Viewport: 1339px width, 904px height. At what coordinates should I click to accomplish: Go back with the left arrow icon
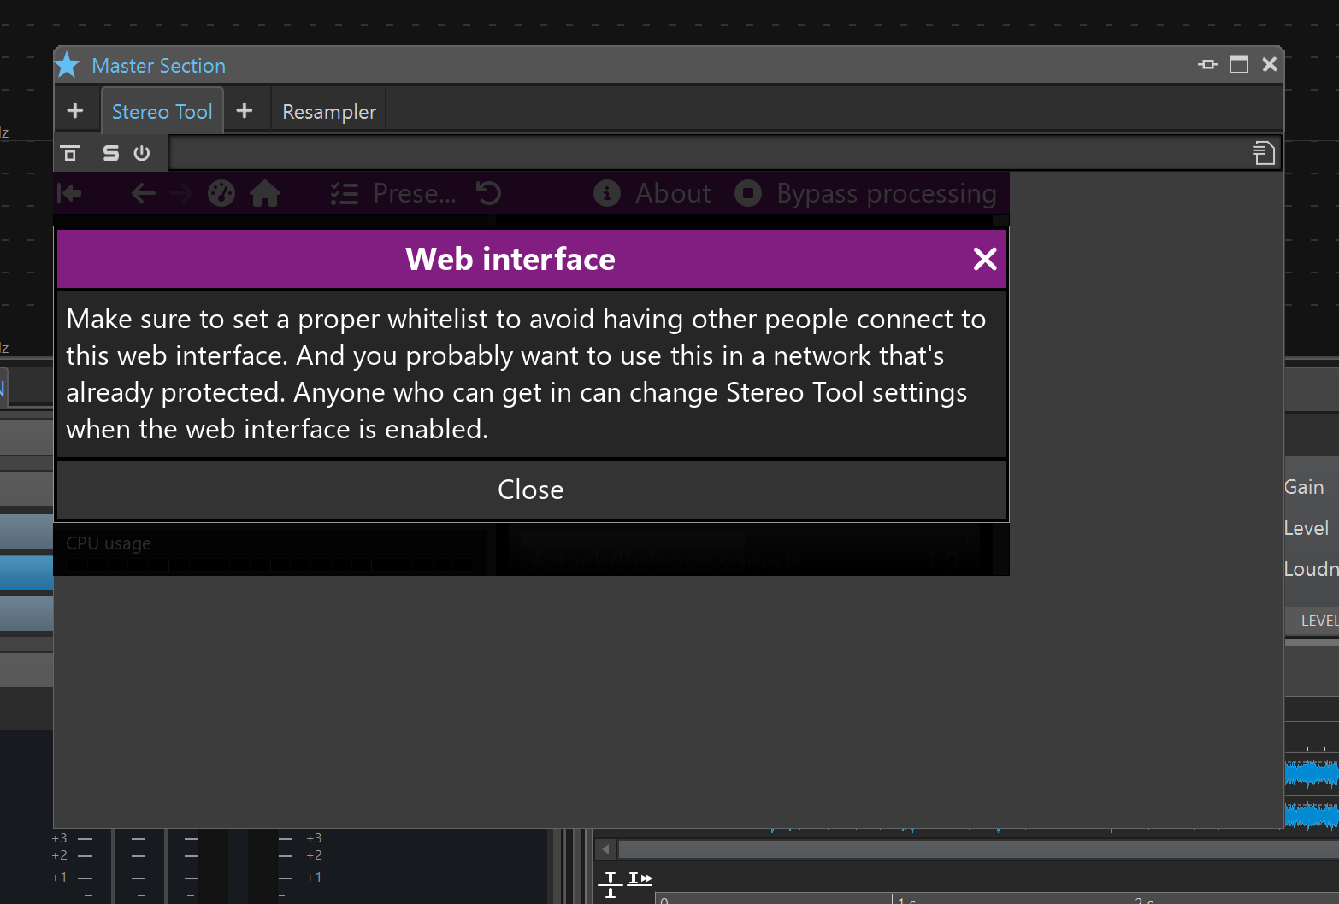[143, 193]
